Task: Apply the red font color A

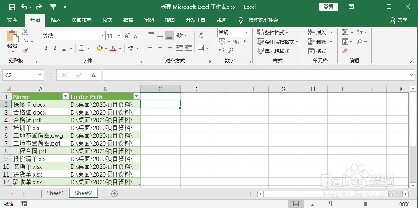Action: coord(113,48)
